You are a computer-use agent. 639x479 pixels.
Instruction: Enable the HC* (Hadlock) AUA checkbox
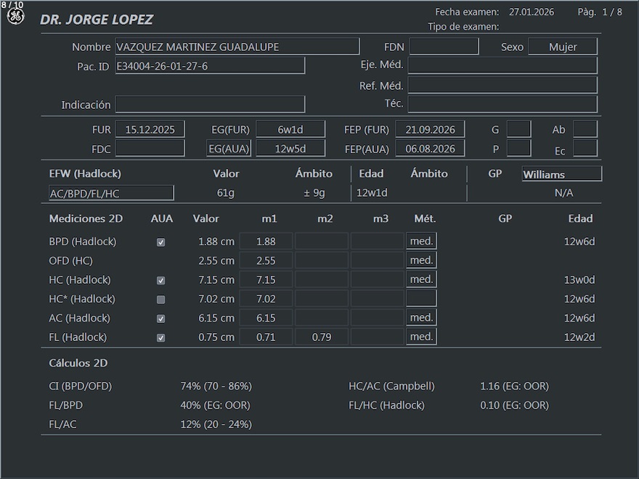click(x=161, y=300)
